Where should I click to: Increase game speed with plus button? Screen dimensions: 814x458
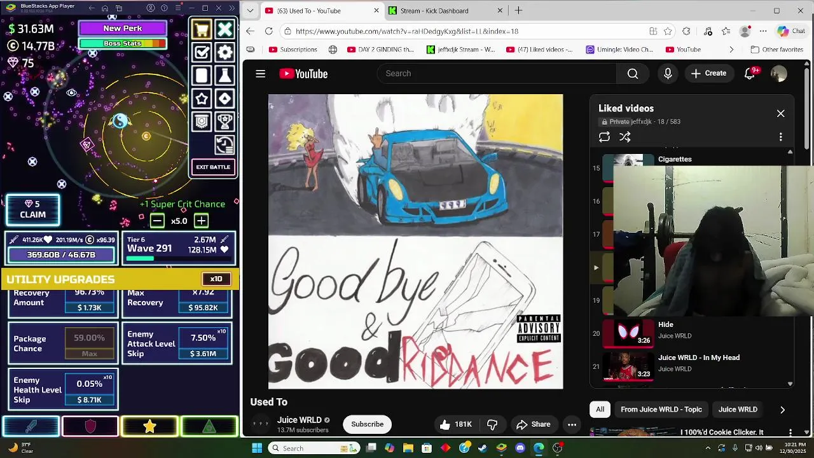point(201,221)
